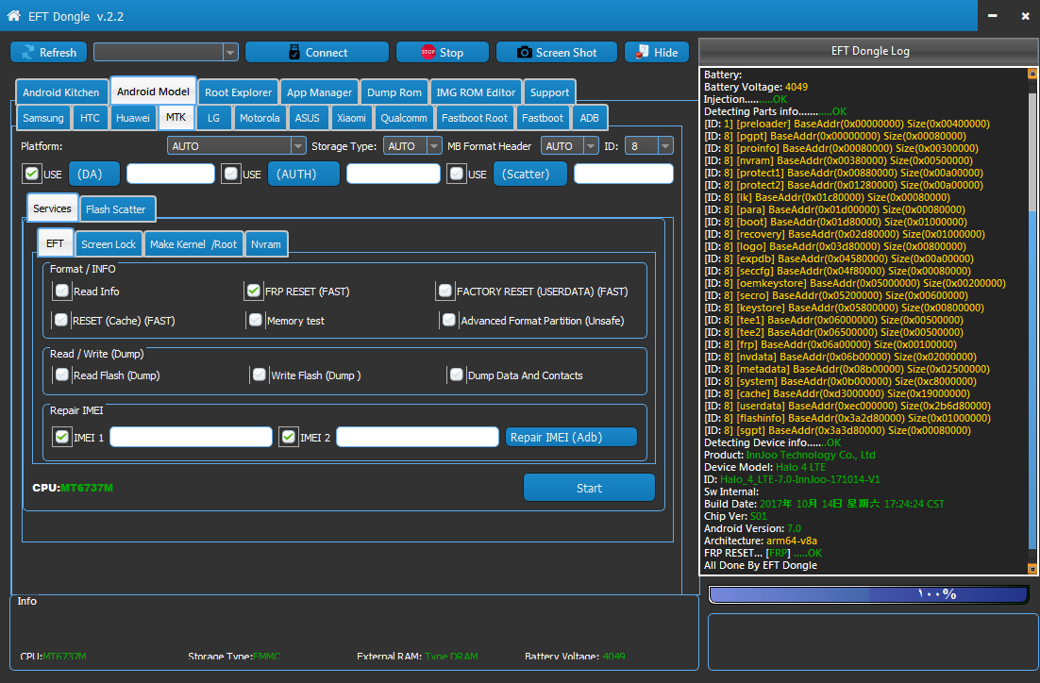Toggle the USE checkbox for AUTH
Viewport: 1040px width, 683px height.
point(231,174)
